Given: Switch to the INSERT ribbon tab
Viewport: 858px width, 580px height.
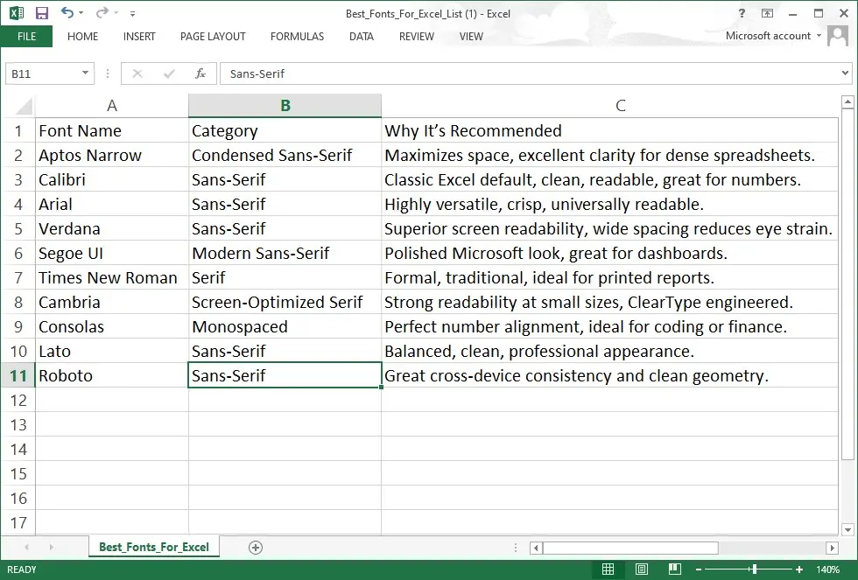Looking at the screenshot, I should (x=139, y=36).
